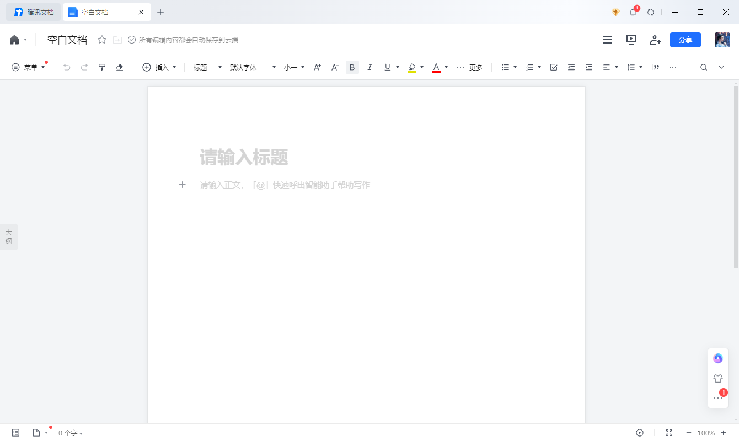Toggle underline formatting
The width and height of the screenshot is (739, 441).
pos(387,67)
